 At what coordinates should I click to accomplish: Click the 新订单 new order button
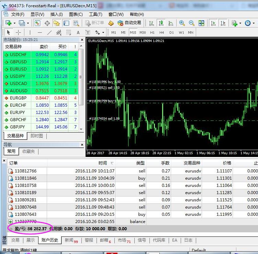[x=94, y=23]
